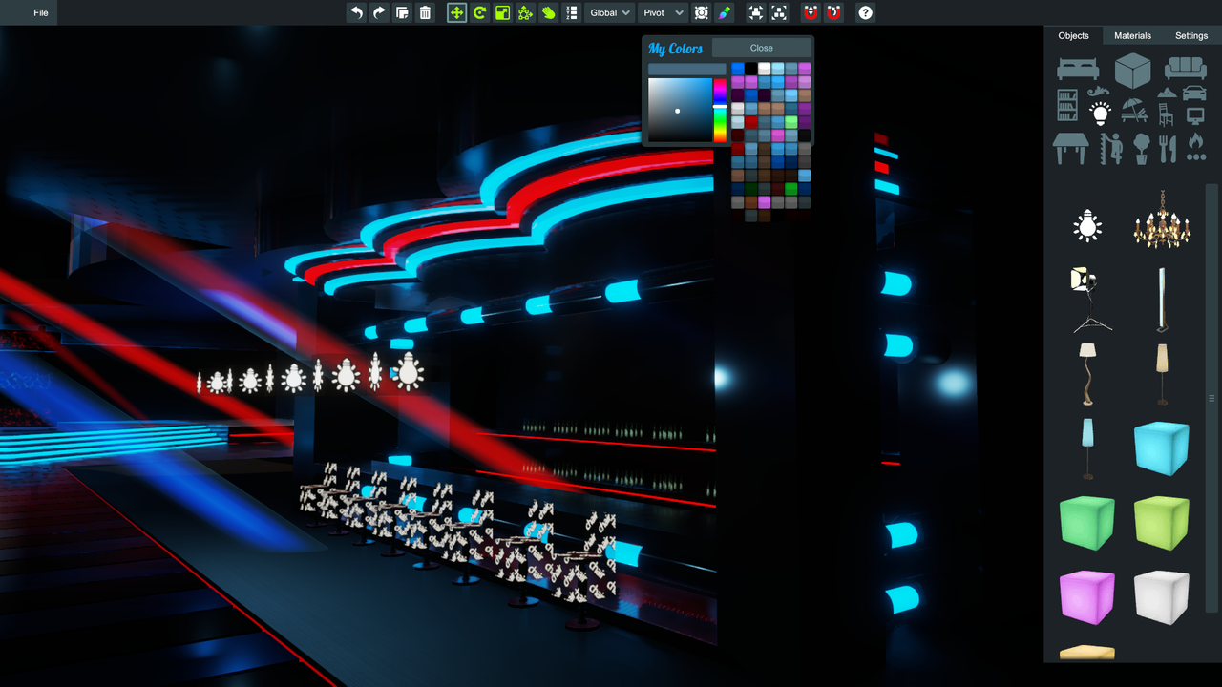Open the Global coordinate dropdown

coord(610,12)
